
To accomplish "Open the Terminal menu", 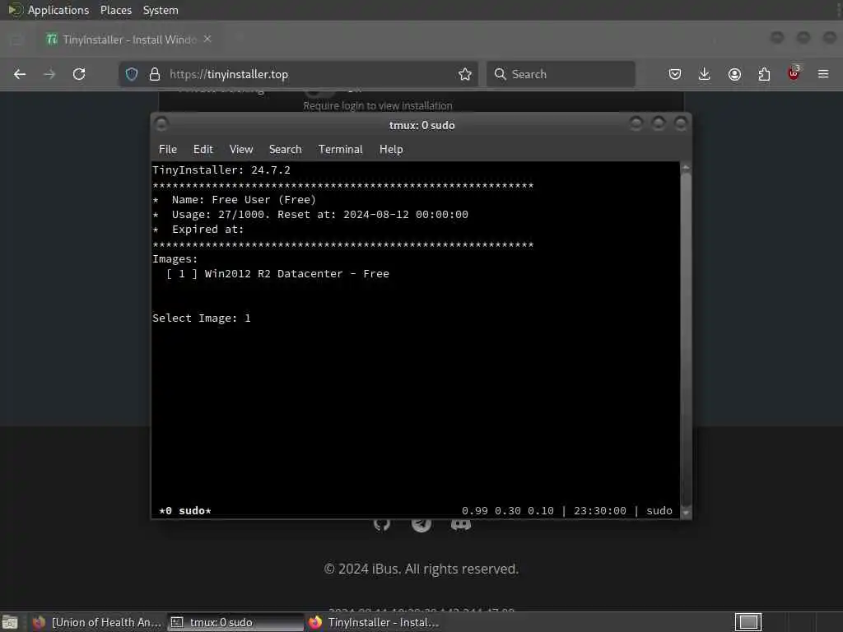I will (x=340, y=150).
